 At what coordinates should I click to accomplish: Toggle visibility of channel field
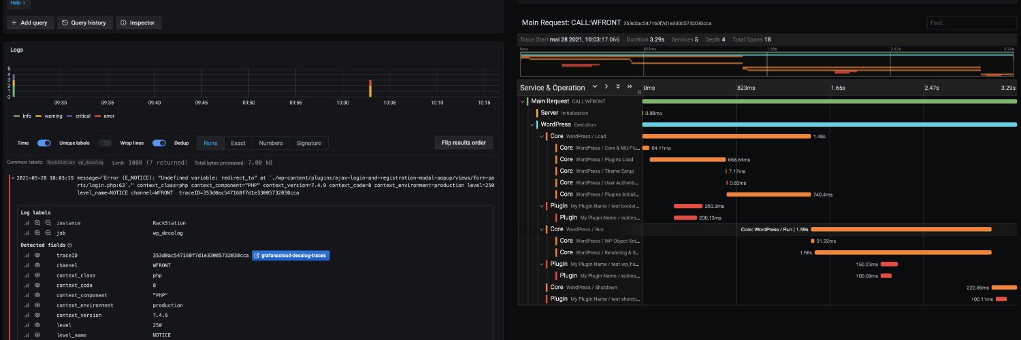(x=38, y=265)
